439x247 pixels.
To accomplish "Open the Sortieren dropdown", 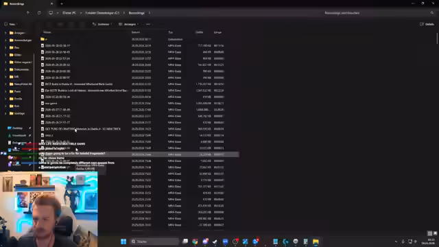I will pos(102,24).
